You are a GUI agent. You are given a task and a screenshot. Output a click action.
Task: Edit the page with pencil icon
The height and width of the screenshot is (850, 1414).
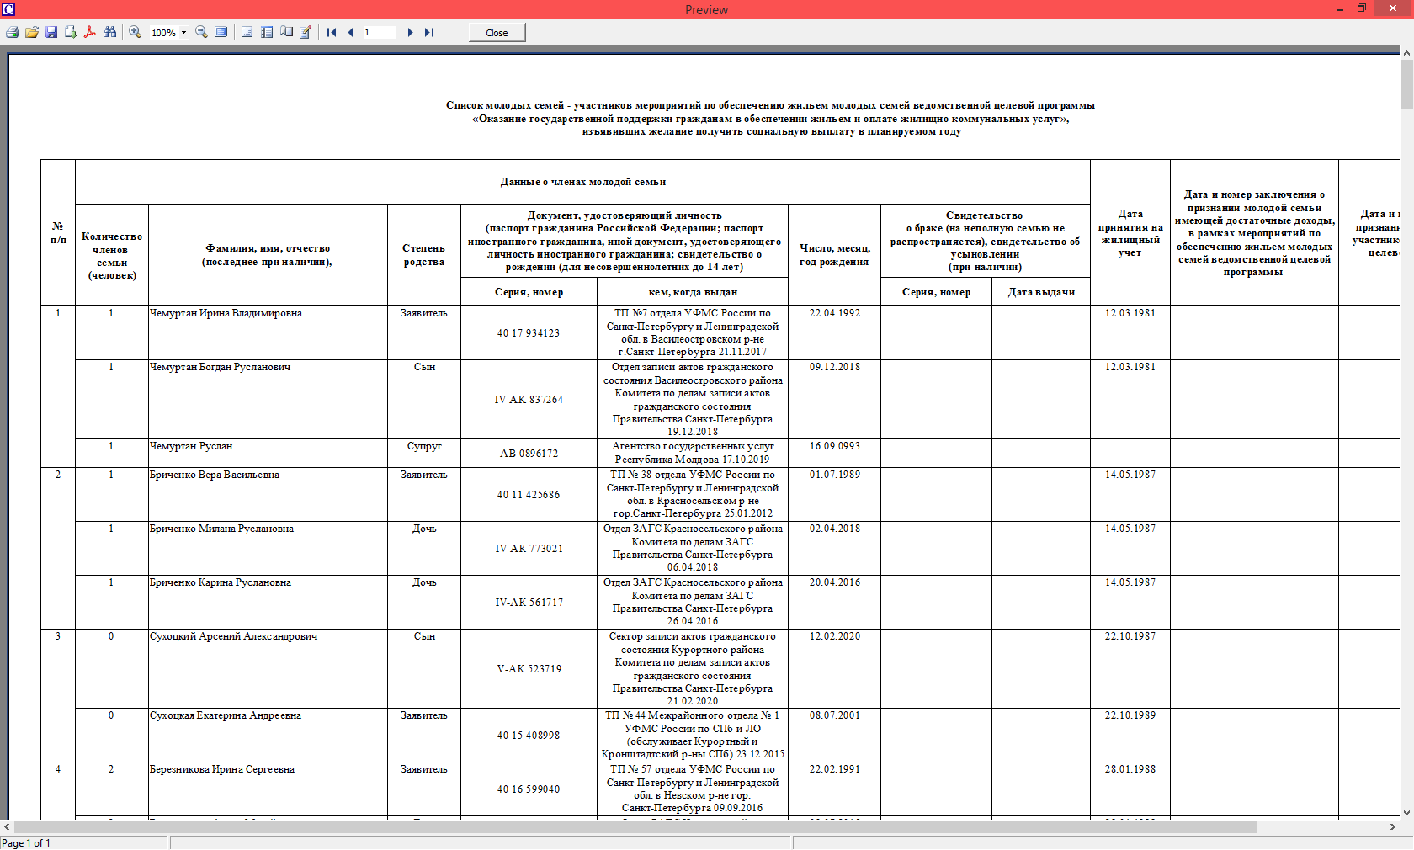pos(306,33)
